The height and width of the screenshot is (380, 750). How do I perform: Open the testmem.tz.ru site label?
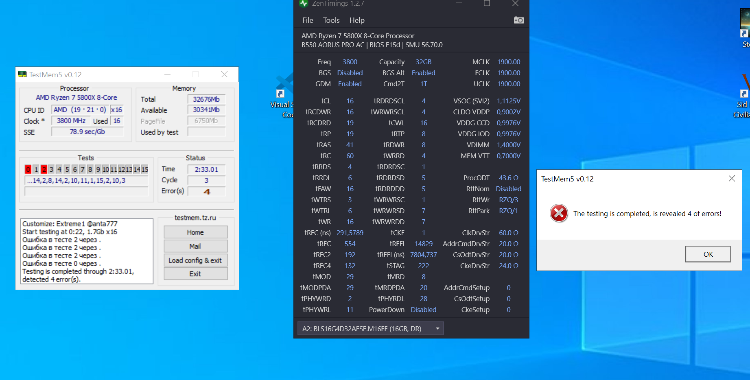click(195, 218)
